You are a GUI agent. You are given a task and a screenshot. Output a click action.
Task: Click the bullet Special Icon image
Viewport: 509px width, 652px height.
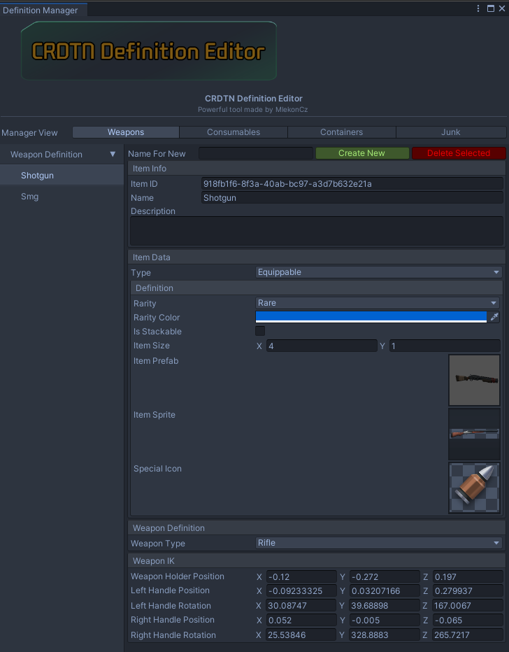pyautogui.click(x=474, y=488)
